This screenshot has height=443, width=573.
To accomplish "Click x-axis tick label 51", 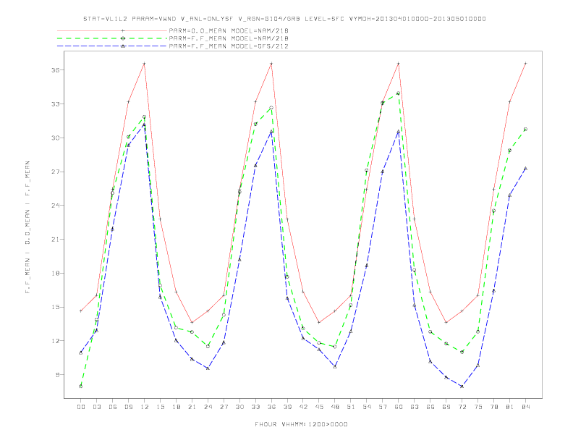I will click(x=351, y=407).
